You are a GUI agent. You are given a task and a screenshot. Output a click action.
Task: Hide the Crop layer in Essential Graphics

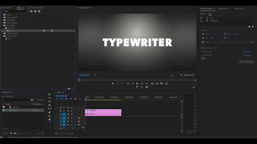click(201, 18)
